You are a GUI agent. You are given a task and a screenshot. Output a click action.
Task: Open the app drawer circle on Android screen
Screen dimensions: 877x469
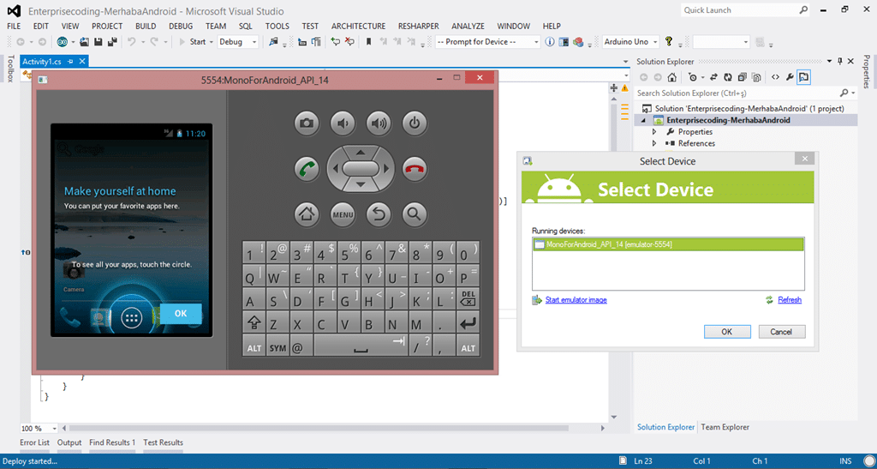pos(132,317)
